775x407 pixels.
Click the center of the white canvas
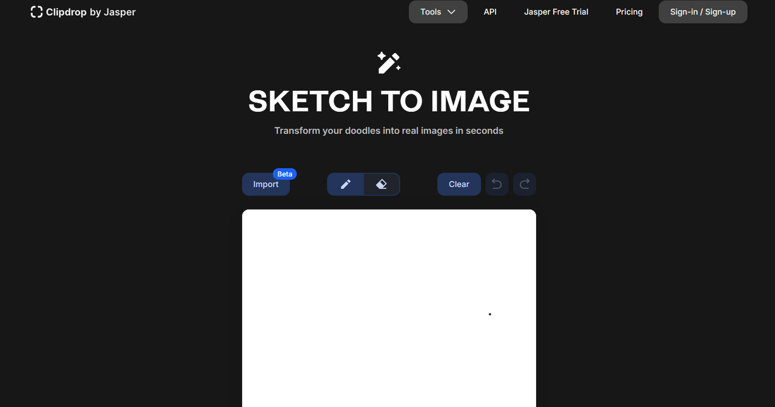pos(389,308)
